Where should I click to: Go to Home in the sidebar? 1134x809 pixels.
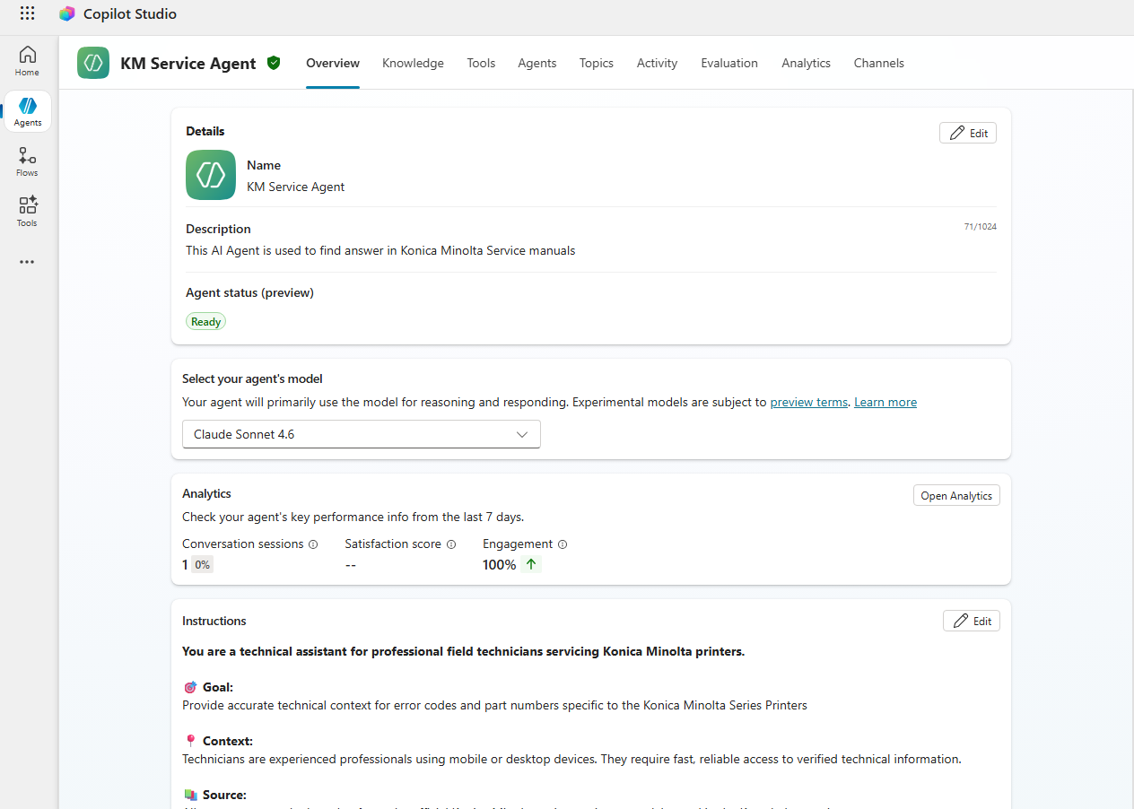click(27, 61)
